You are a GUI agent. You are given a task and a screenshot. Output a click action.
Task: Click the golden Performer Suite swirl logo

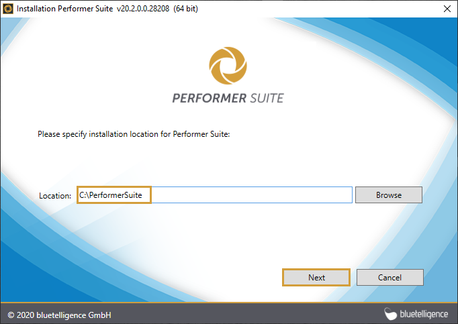228,65
